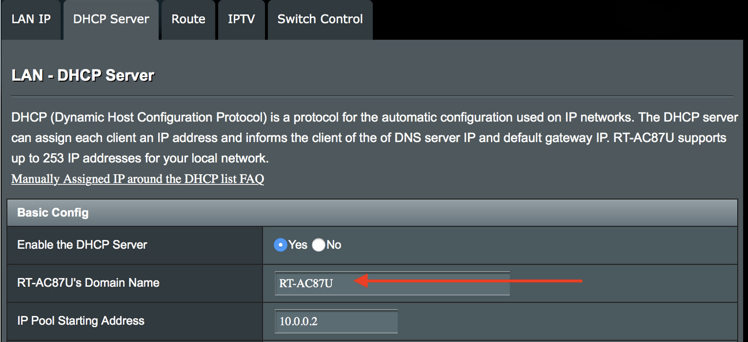Image resolution: width=748 pixels, height=342 pixels.
Task: Click the LAN - DHCP Server page title
Action: tap(83, 74)
